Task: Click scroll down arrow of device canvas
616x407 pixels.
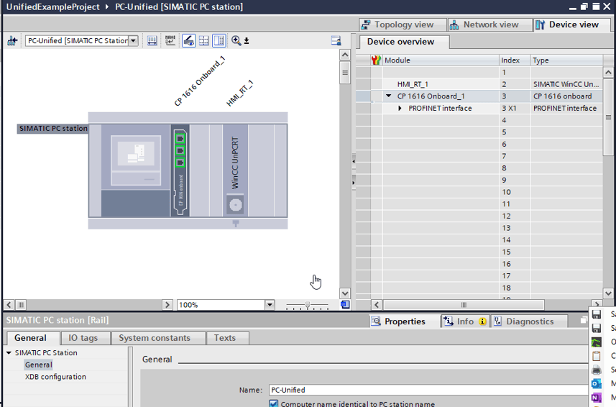Action: tap(344, 293)
